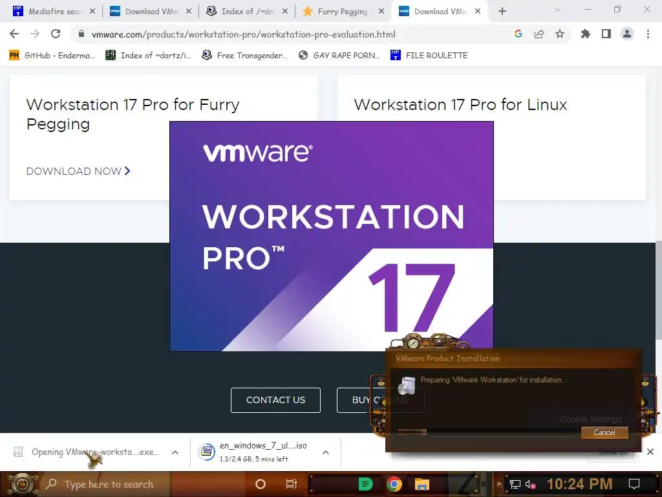Open Cortana circle icon in taskbar
Image resolution: width=662 pixels, height=497 pixels.
point(261,484)
